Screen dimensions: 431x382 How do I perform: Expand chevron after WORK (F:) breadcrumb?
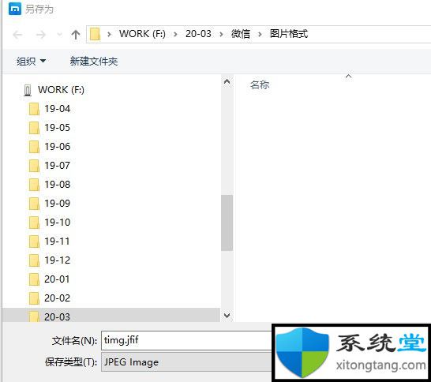175,35
